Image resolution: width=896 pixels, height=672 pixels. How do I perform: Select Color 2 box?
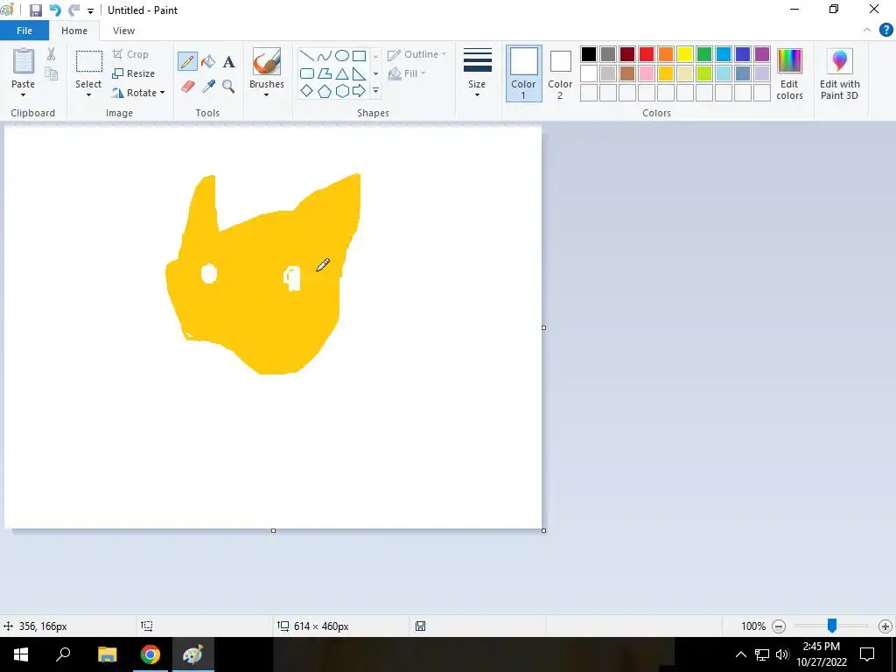click(560, 73)
